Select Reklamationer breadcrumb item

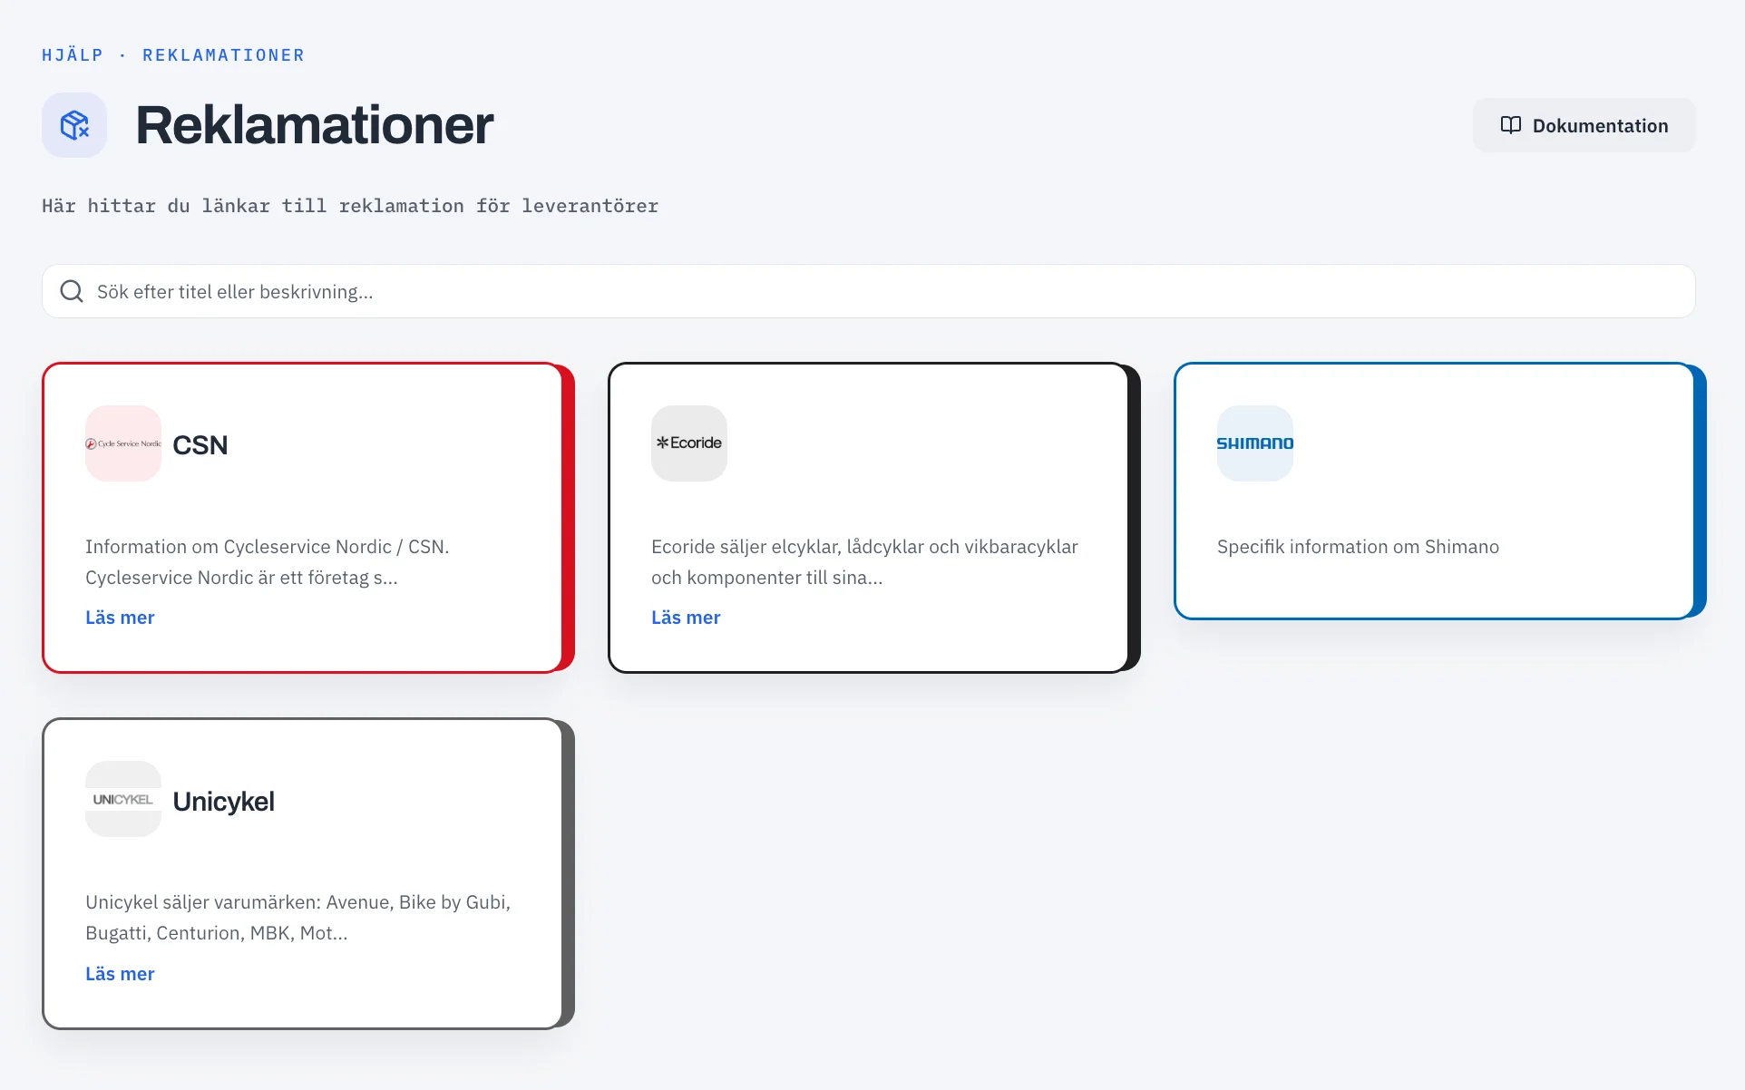pos(223,55)
